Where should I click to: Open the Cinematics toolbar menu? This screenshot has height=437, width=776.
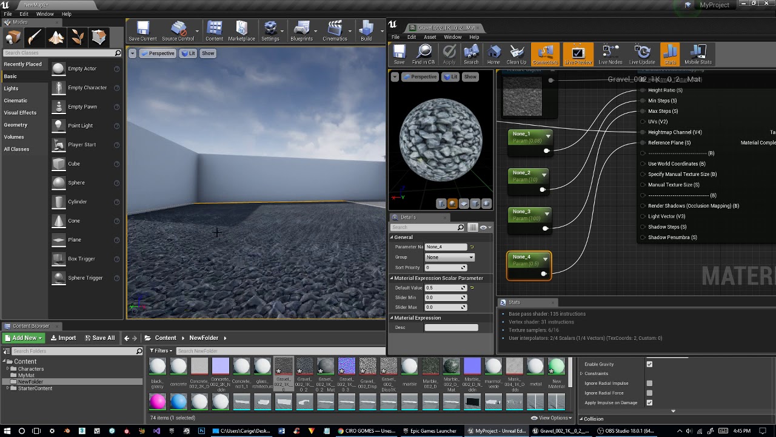(x=335, y=31)
